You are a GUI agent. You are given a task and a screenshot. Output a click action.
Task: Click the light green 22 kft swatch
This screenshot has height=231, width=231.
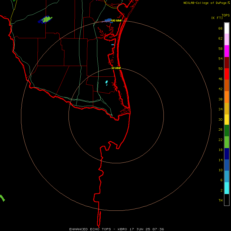tap(227, 142)
